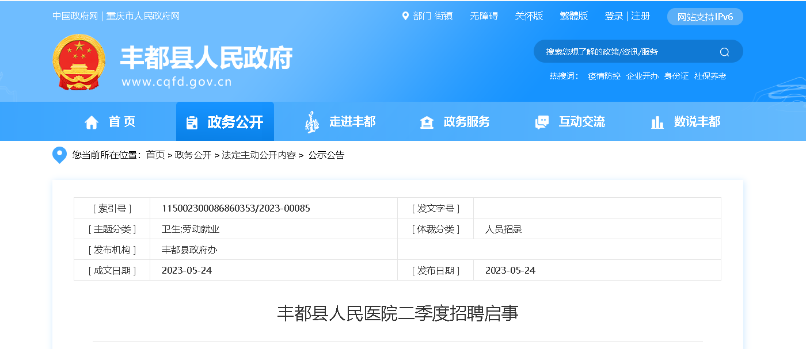Switch to 繁體版 traditional Chinese
806x349 pixels.
(x=573, y=16)
